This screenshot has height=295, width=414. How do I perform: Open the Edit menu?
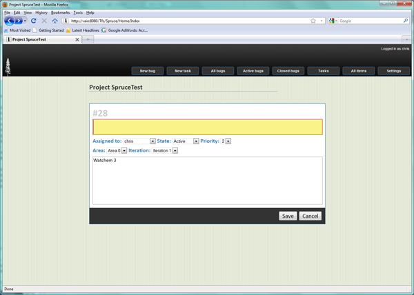(x=17, y=12)
